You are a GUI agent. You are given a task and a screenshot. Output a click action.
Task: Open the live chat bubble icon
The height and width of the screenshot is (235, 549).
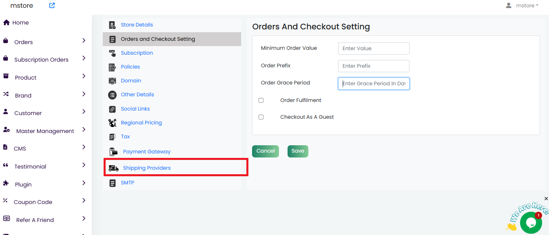pos(531,222)
